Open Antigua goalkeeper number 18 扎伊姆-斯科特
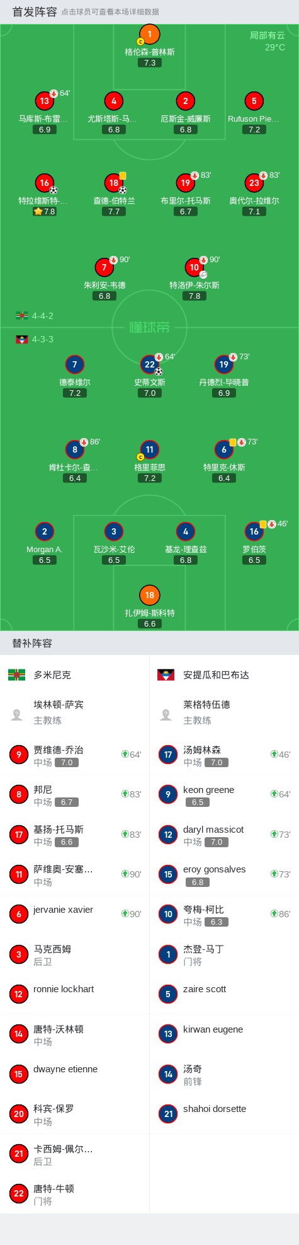The width and height of the screenshot is (299, 1245). click(x=150, y=595)
